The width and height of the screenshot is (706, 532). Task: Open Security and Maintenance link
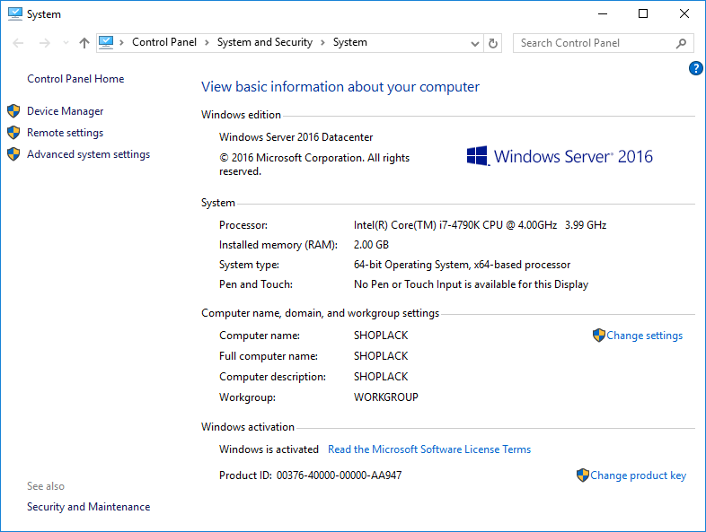pos(89,507)
